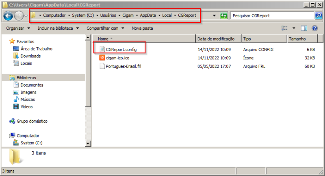
Task: Open the address bar history dropdown
Action: [214, 15]
